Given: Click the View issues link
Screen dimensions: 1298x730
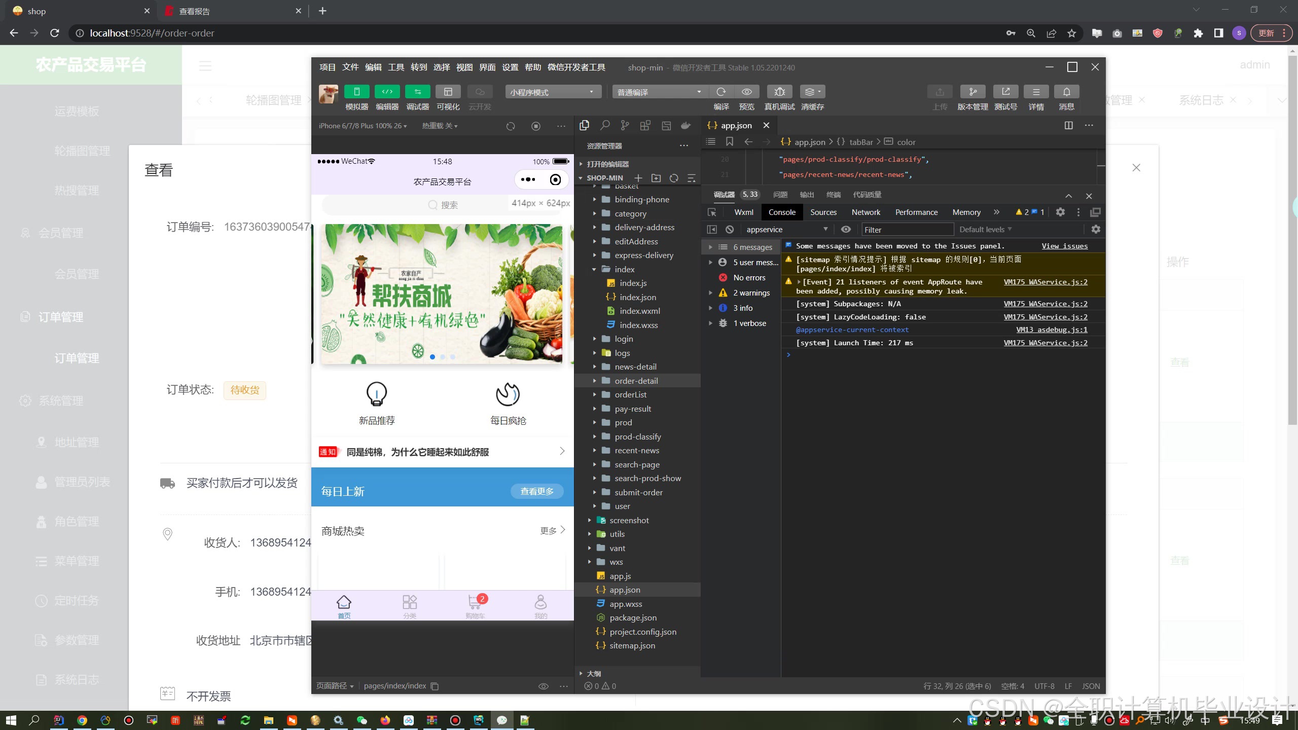Looking at the screenshot, I should (x=1064, y=246).
